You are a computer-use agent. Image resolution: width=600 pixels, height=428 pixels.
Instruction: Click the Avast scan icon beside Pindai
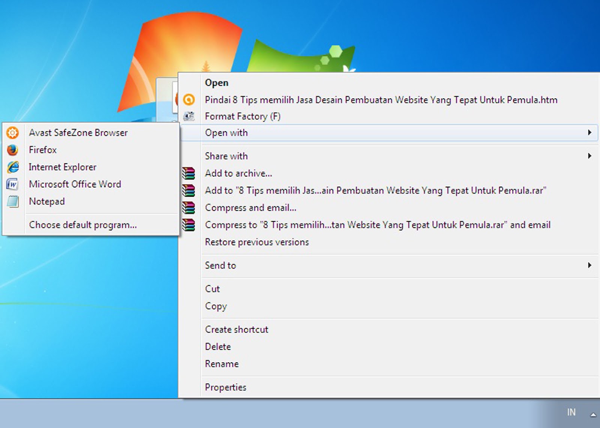(x=189, y=100)
